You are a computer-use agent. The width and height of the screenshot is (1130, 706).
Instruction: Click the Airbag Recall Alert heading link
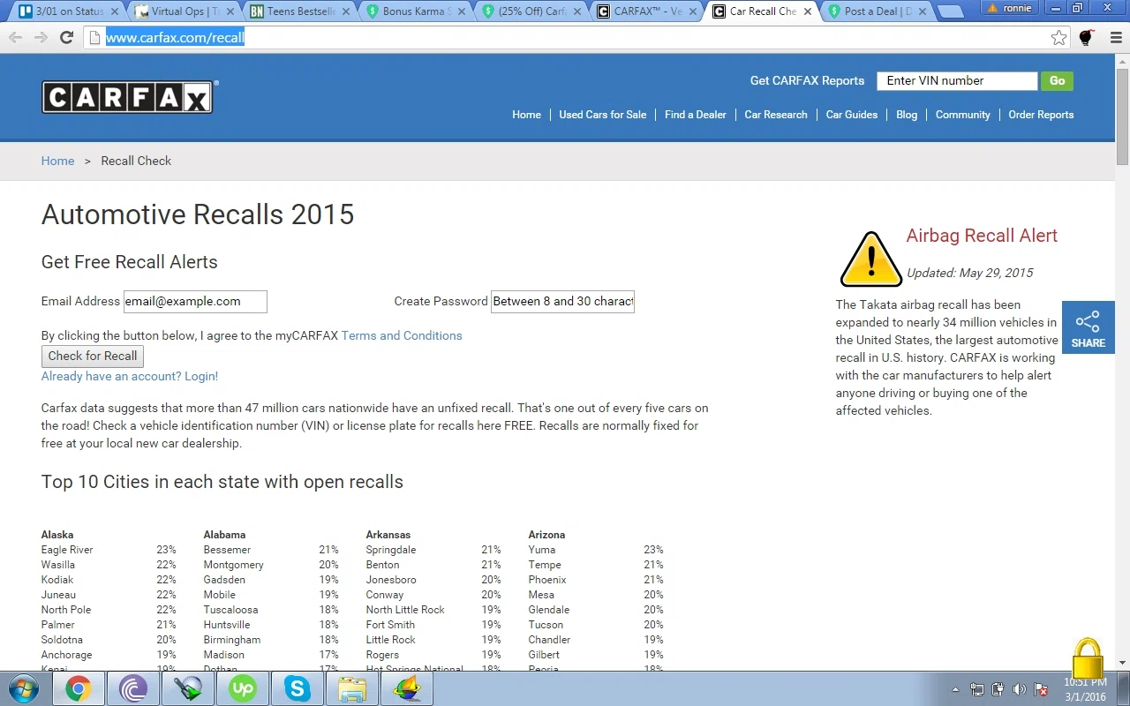(x=982, y=236)
